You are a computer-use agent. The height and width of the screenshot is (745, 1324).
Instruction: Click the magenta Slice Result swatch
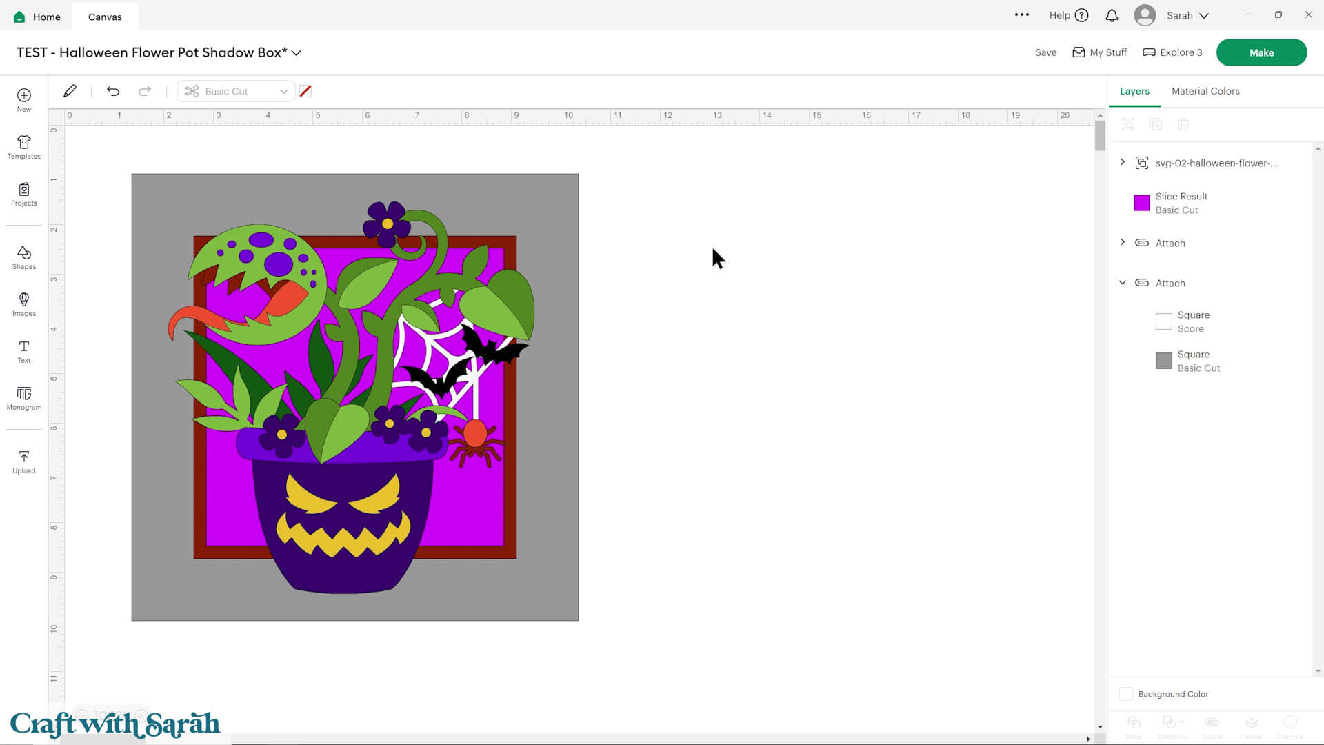coord(1141,203)
